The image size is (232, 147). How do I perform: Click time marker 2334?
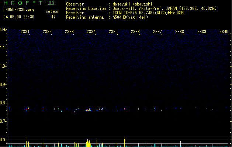click(91, 32)
